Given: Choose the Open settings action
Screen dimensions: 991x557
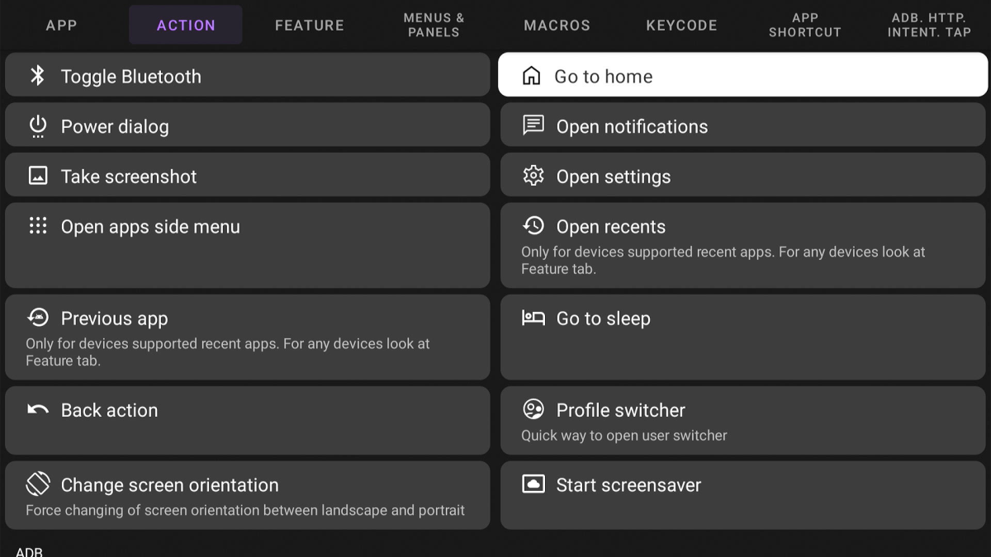Looking at the screenshot, I should (743, 176).
